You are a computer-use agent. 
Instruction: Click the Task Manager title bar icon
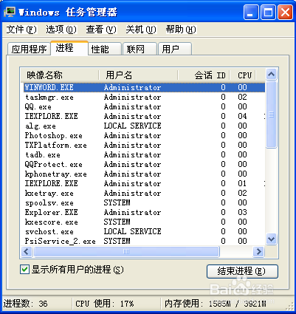[10, 12]
